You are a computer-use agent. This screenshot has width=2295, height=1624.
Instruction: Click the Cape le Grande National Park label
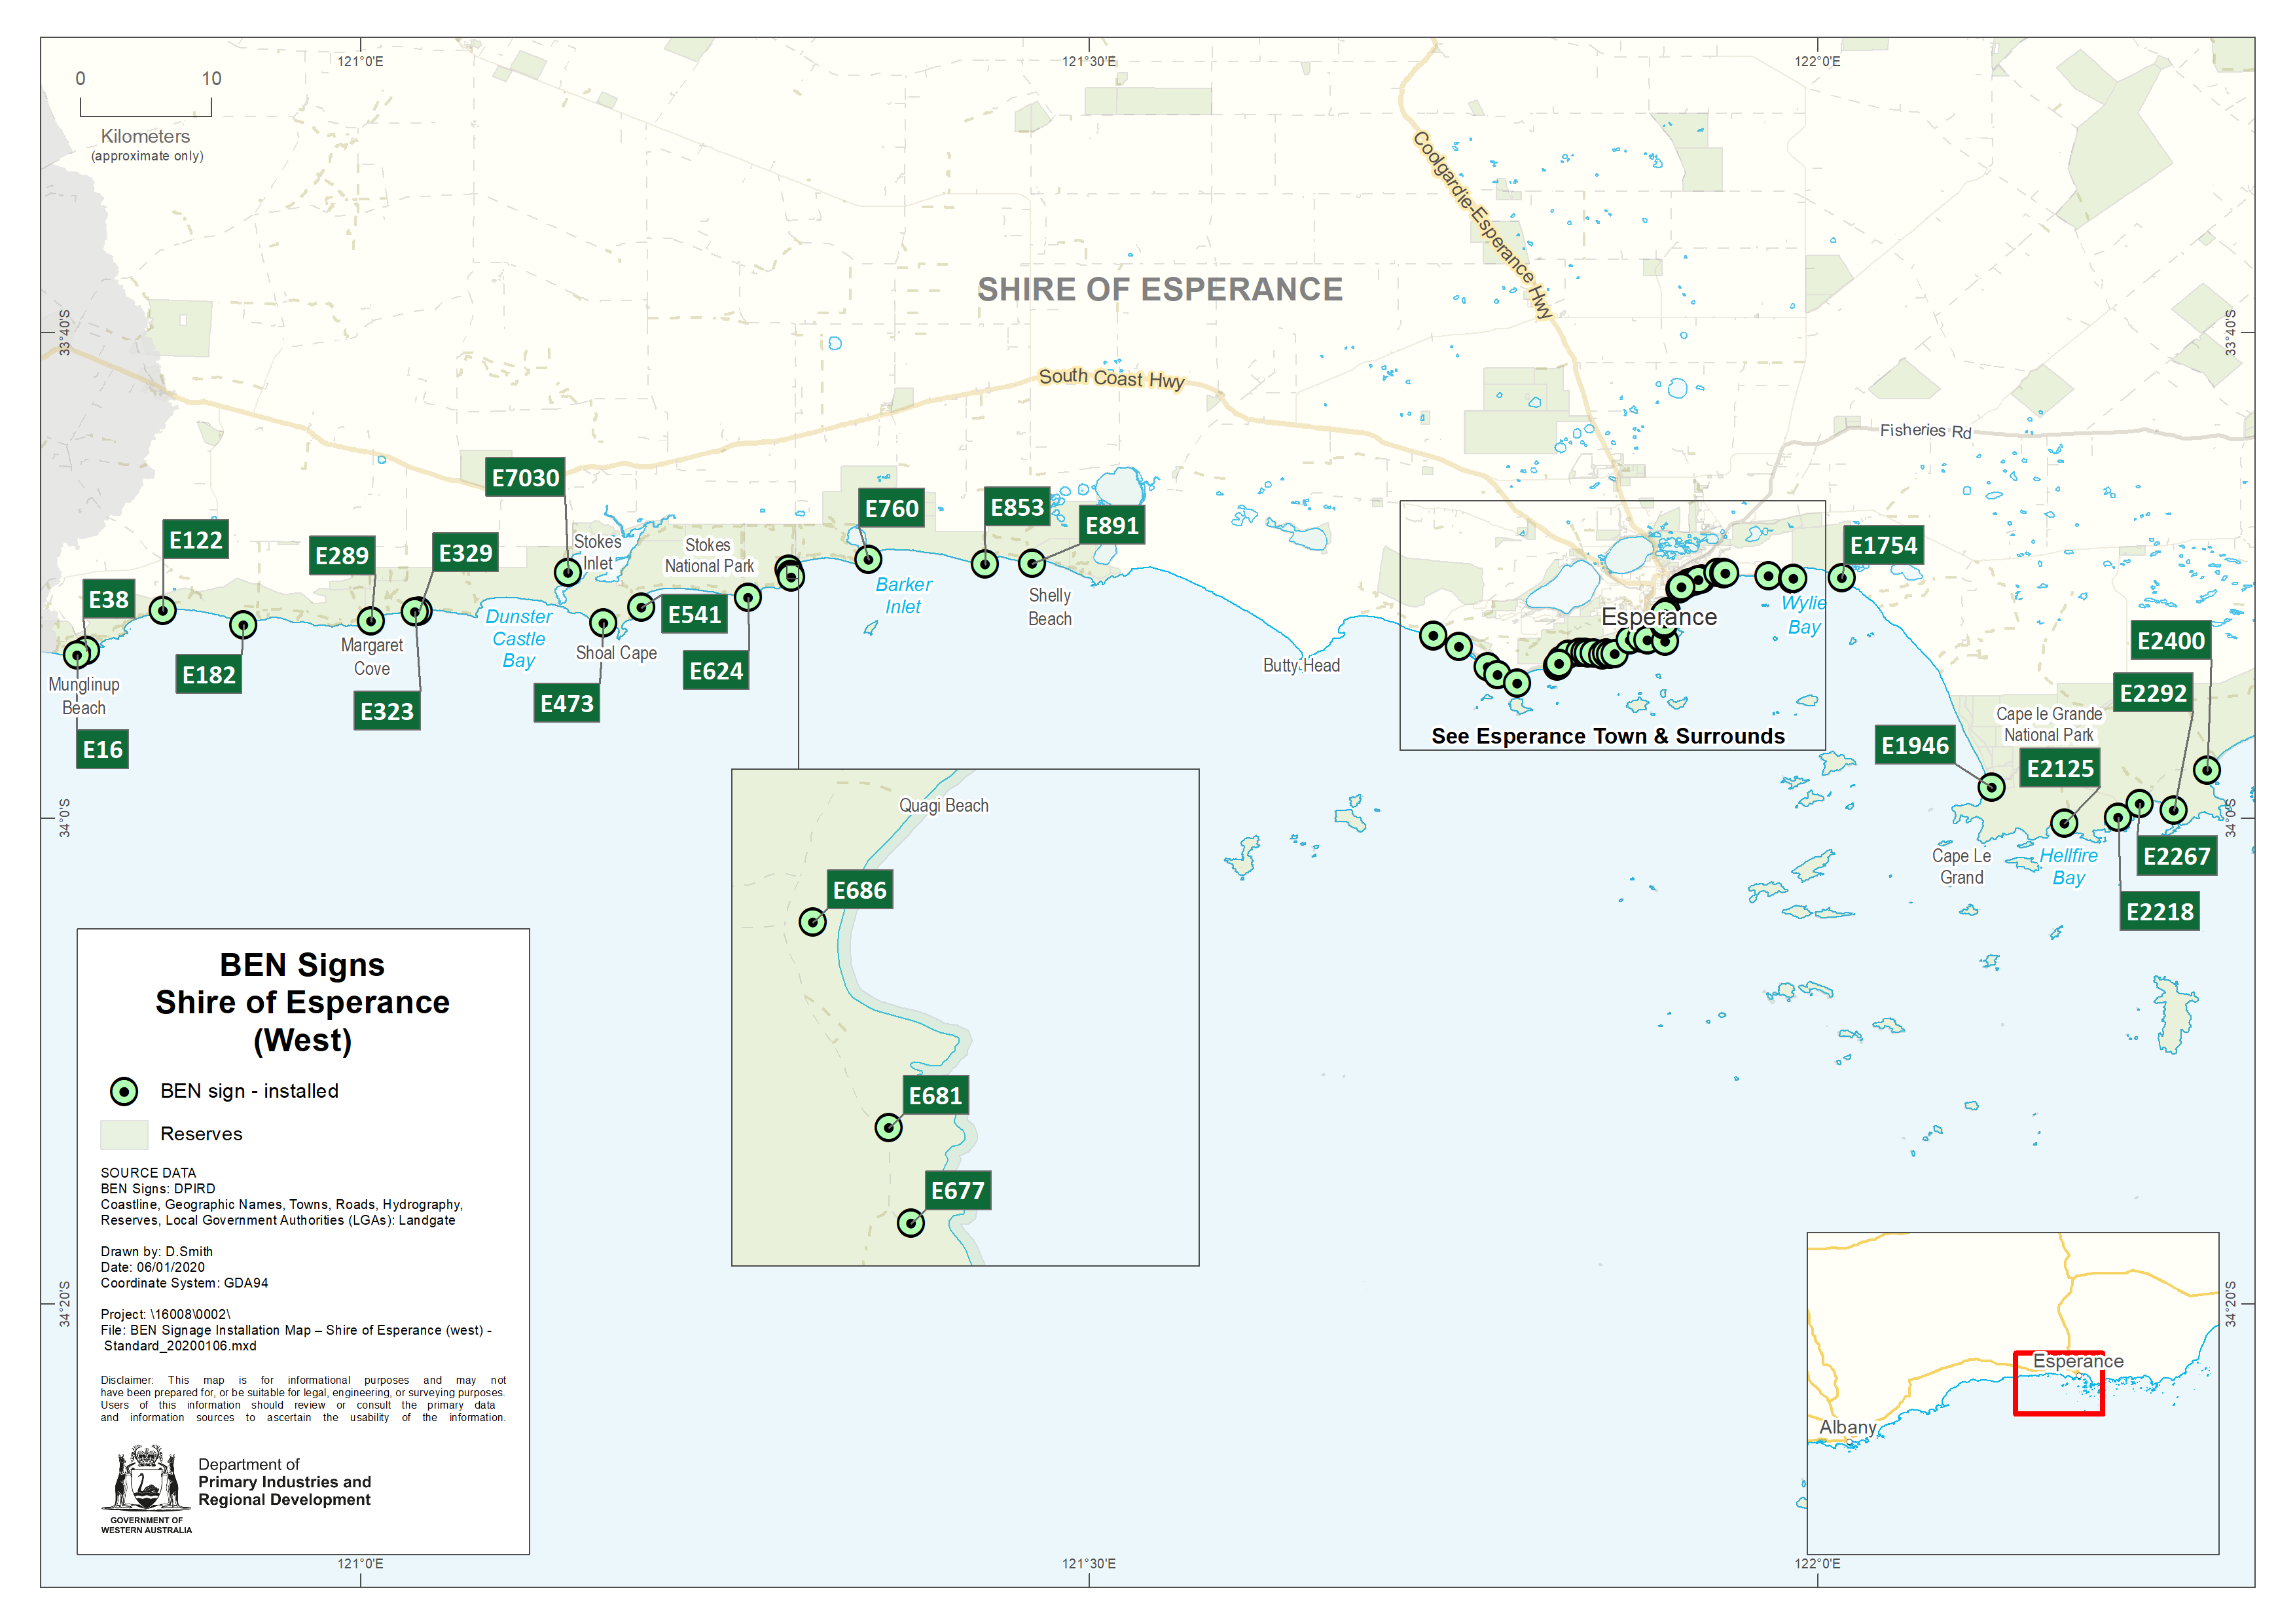coord(2048,725)
